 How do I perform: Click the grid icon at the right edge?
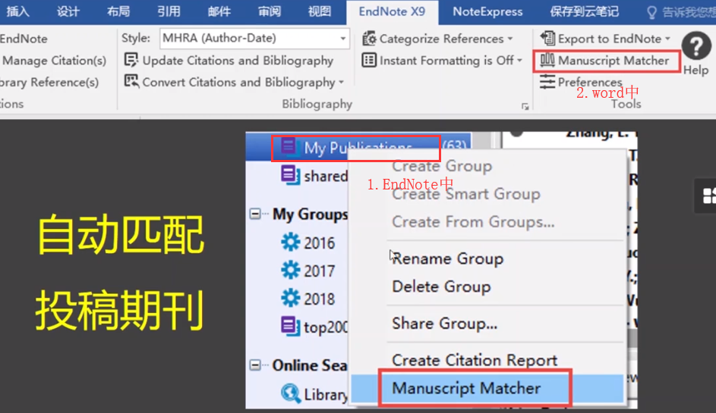coord(709,196)
